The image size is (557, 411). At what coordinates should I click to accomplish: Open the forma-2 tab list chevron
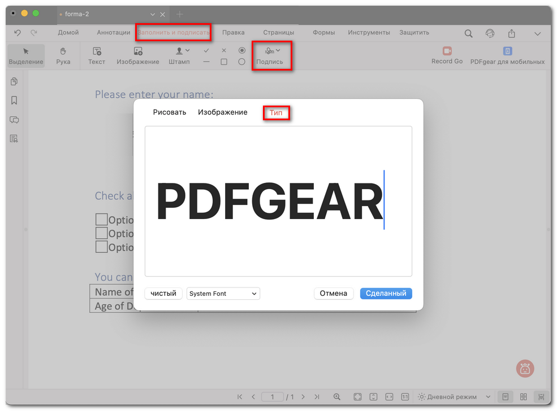[x=152, y=15]
